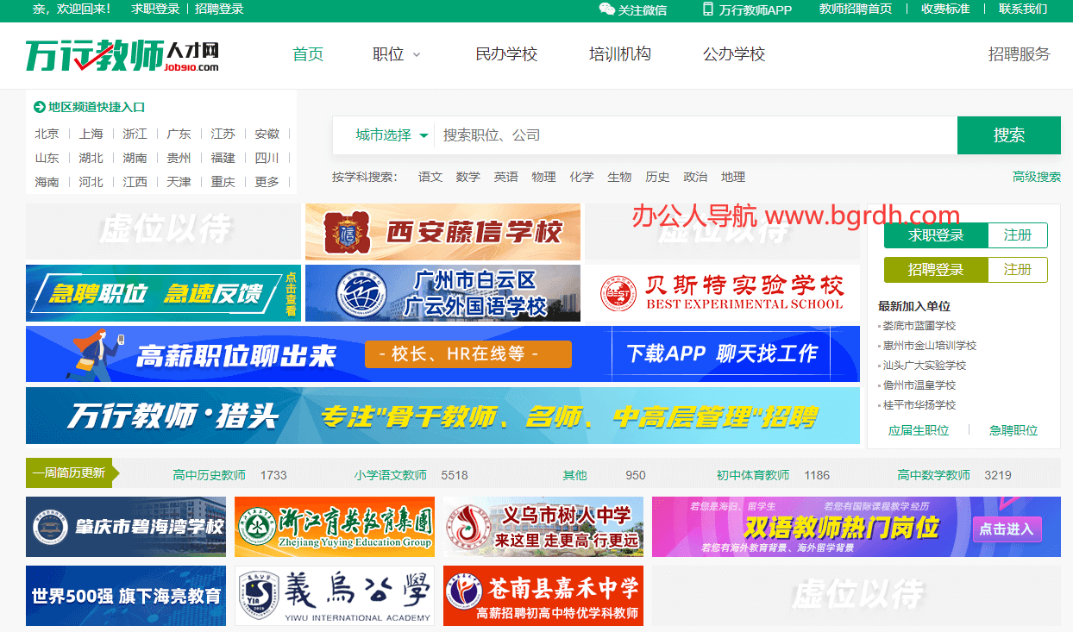Open the 招聘服务 navigation item
The width and height of the screenshot is (1073, 632).
coord(1020,54)
